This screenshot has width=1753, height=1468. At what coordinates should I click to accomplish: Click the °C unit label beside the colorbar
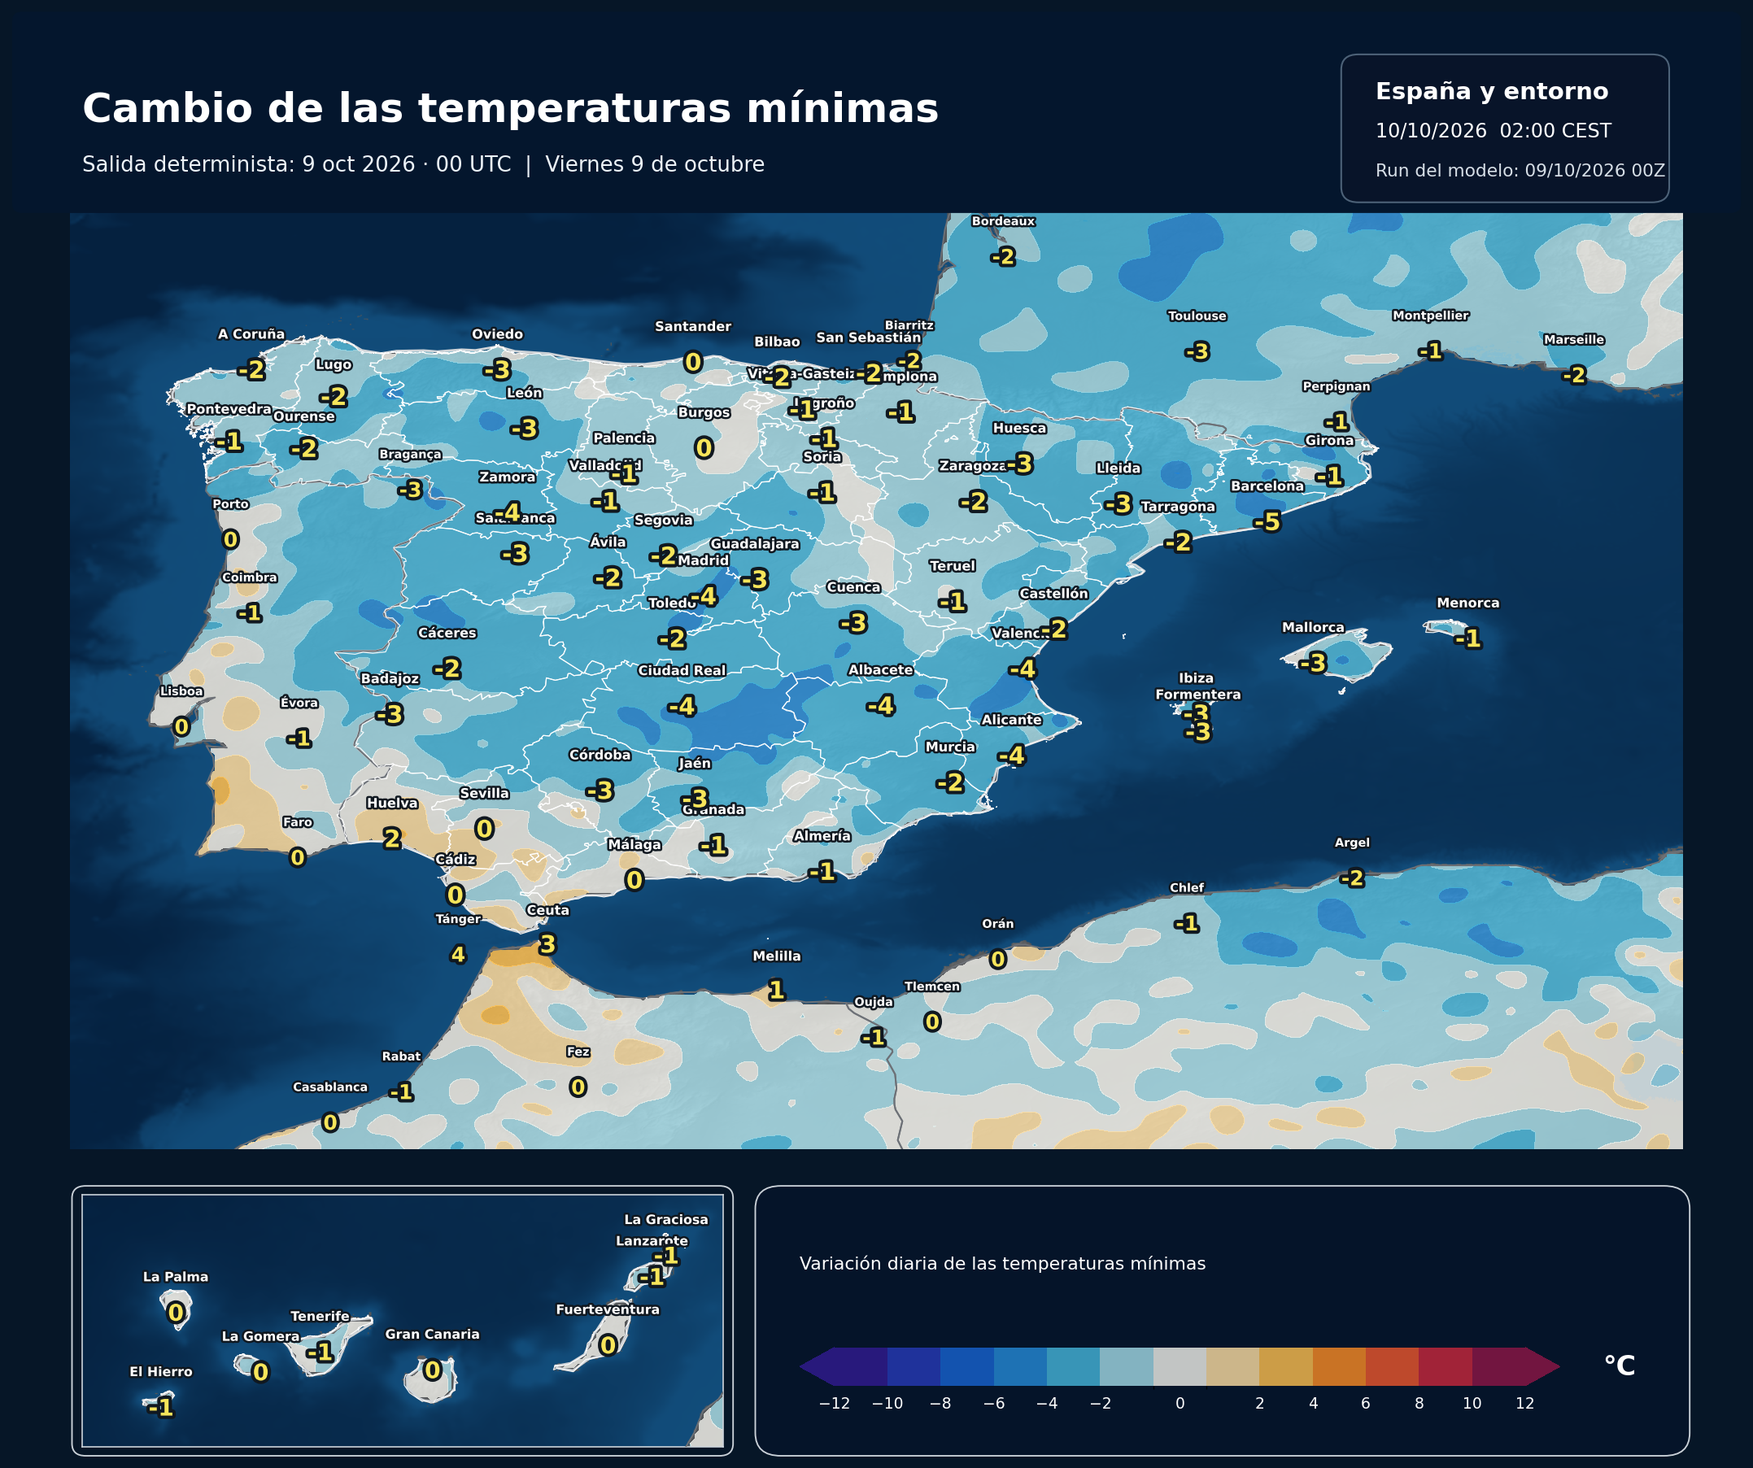[1620, 1366]
